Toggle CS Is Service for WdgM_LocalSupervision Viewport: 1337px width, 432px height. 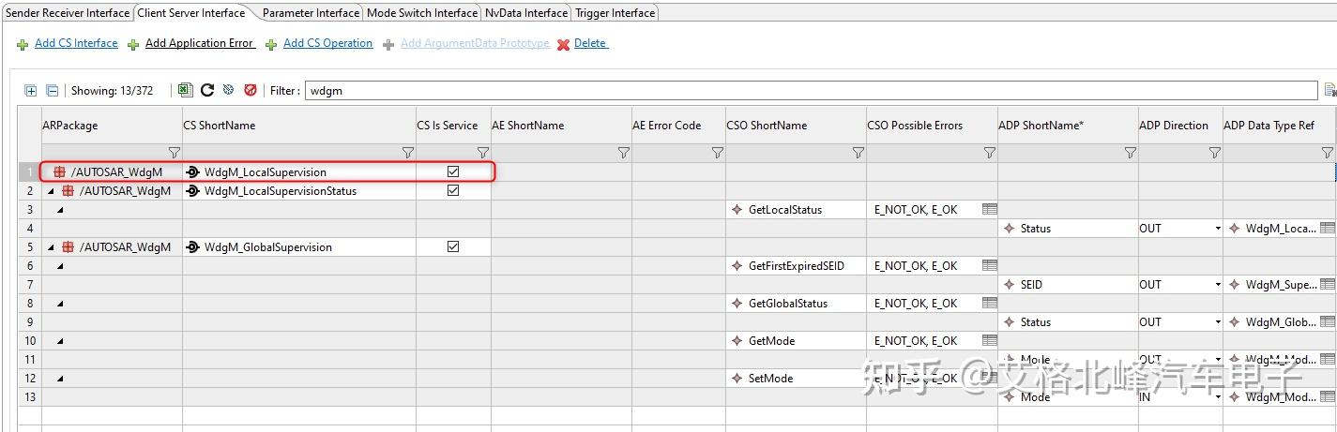[453, 172]
